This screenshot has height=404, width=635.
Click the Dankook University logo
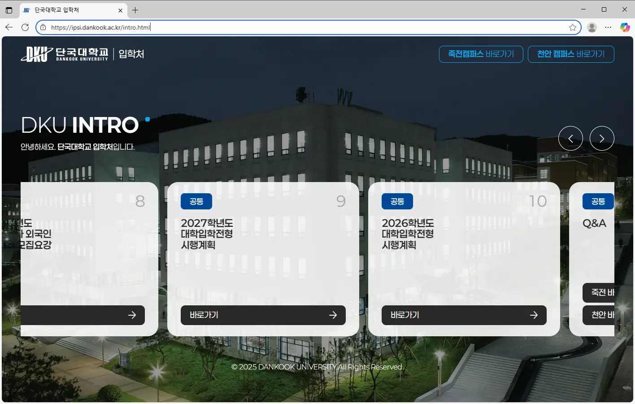[65, 54]
